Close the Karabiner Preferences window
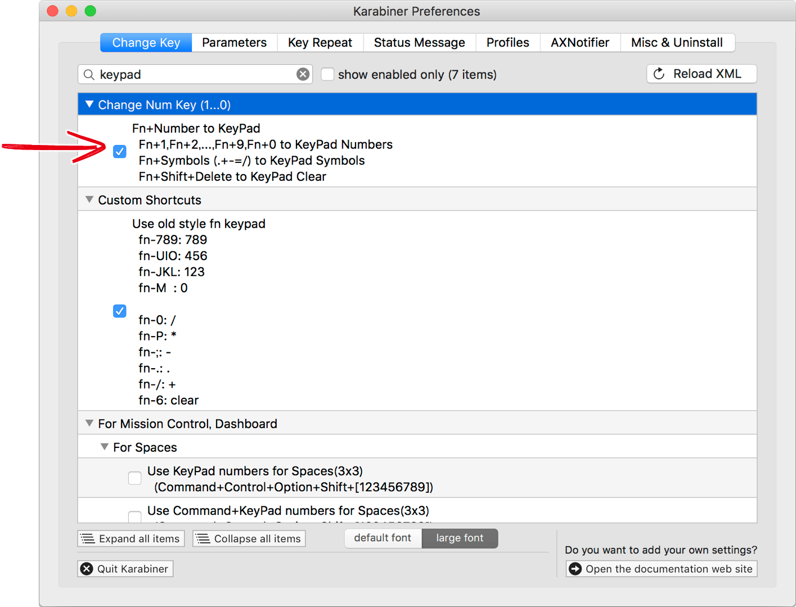The image size is (796, 607). pyautogui.click(x=52, y=11)
